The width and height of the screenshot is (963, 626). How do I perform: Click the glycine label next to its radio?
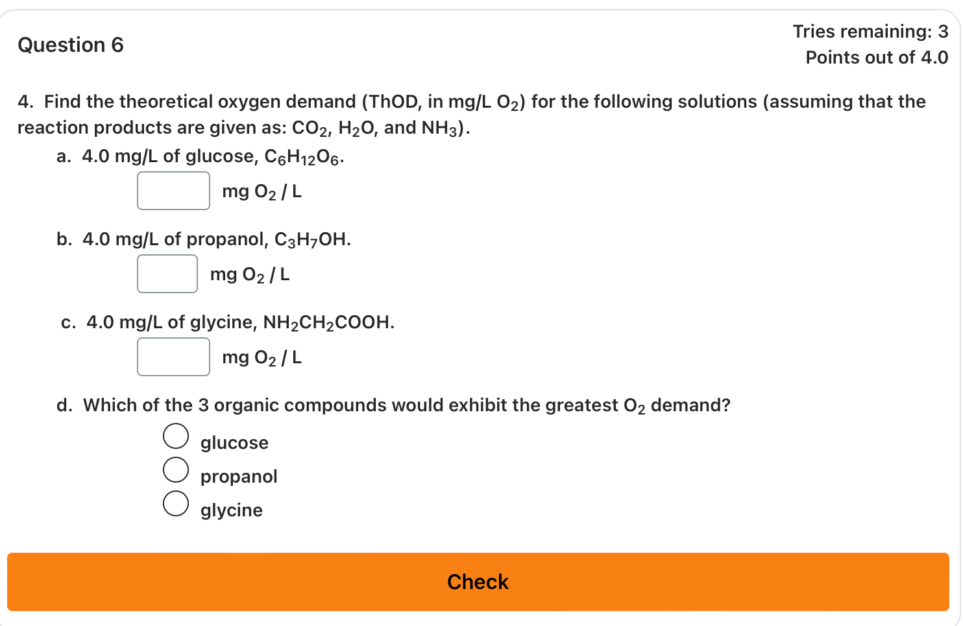(x=231, y=511)
